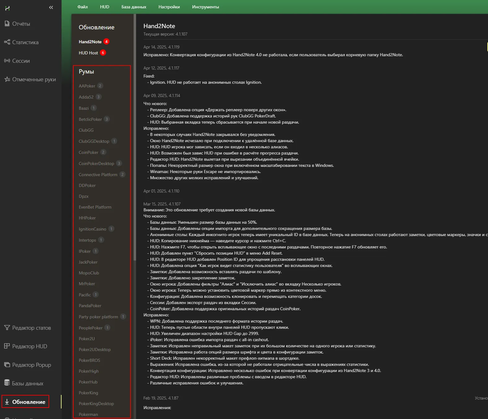Open the Файл menu
Image resolution: width=488 pixels, height=419 pixels.
pyautogui.click(x=83, y=7)
